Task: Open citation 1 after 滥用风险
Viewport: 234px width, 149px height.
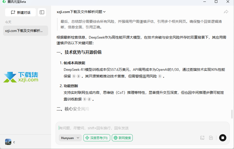Action: [x=160, y=76]
